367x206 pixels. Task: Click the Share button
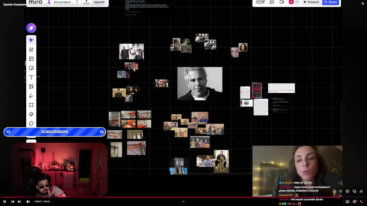pyautogui.click(x=331, y=2)
